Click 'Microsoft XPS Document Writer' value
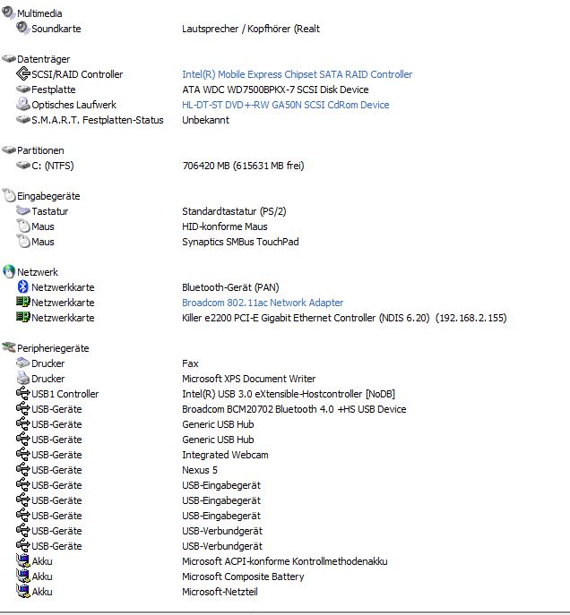The height and width of the screenshot is (615, 570). pyautogui.click(x=248, y=379)
